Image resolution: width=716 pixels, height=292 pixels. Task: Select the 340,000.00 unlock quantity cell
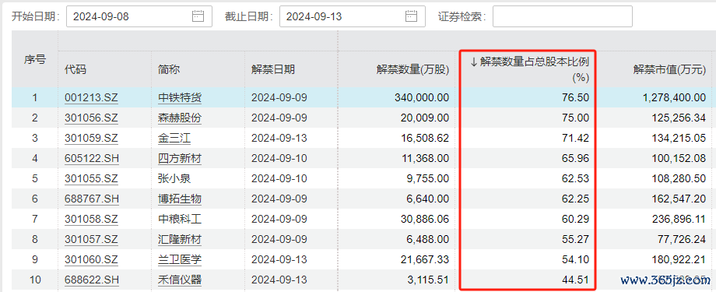click(423, 98)
